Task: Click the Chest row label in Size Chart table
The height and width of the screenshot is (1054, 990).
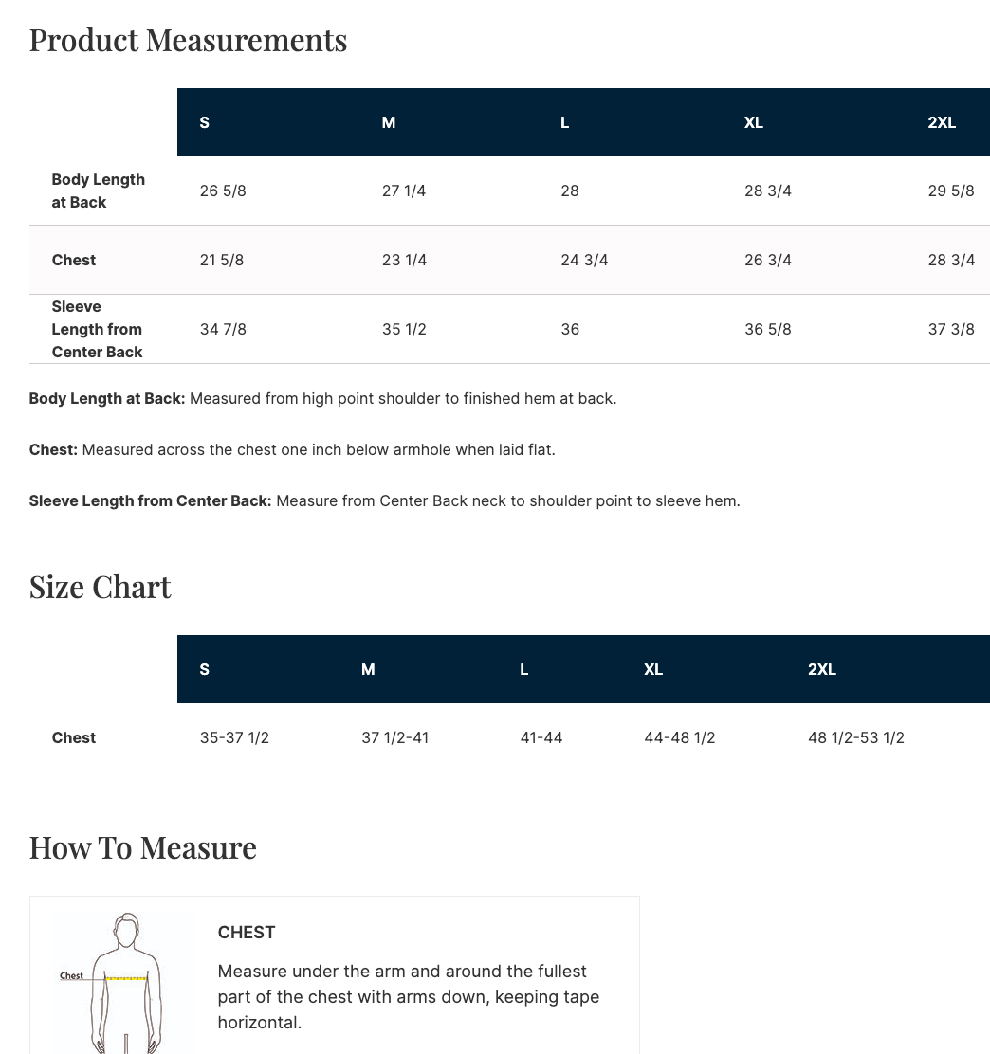Action: pyautogui.click(x=74, y=737)
